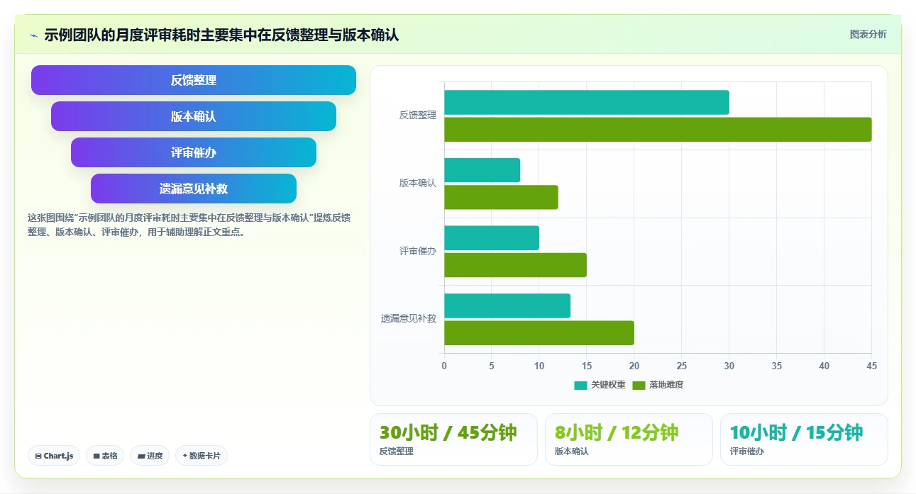Toggle the 落地难度 legend item
This screenshot has height=494, width=916.
[x=658, y=385]
